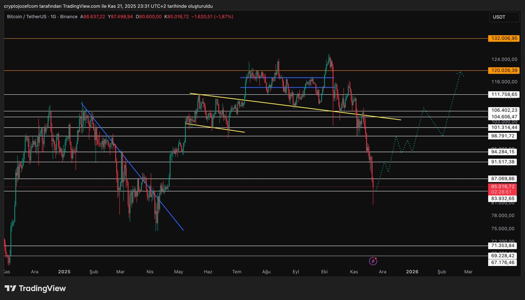Click the 2026 year label on time axis
The width and height of the screenshot is (525, 300).
tap(412, 272)
